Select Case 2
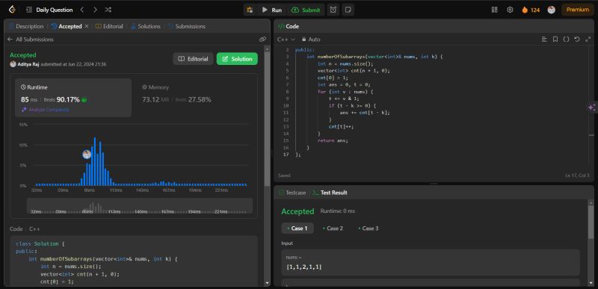The image size is (598, 289). [x=333, y=229]
